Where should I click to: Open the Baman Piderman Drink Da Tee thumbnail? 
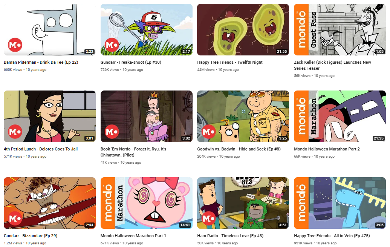[x=50, y=29]
